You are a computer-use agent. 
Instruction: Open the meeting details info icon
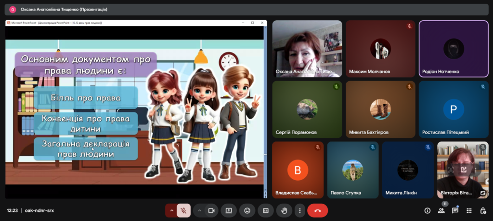click(x=427, y=210)
